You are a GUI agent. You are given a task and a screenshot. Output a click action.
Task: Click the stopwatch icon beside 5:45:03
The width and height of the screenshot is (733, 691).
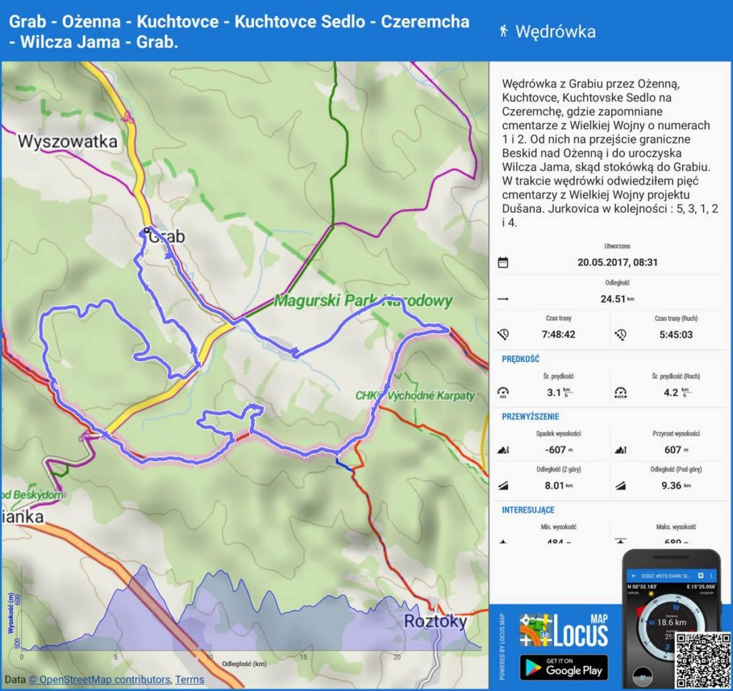tap(621, 334)
